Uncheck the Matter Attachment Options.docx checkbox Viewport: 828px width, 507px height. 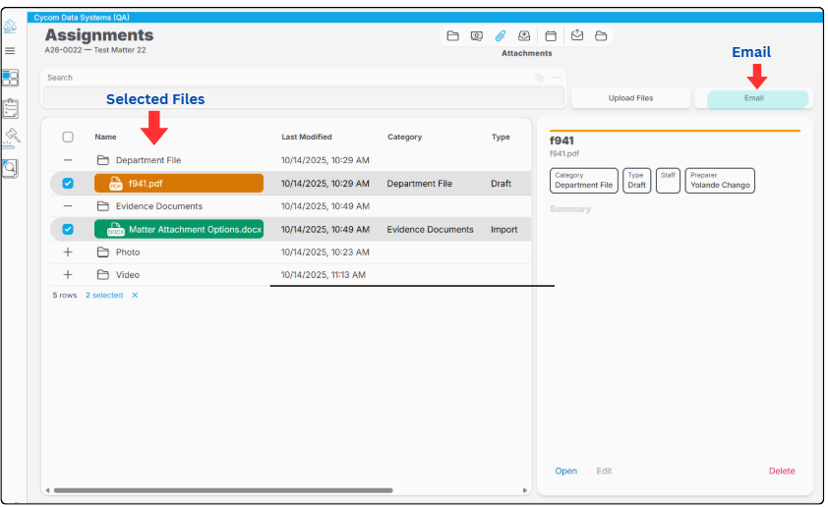click(68, 229)
